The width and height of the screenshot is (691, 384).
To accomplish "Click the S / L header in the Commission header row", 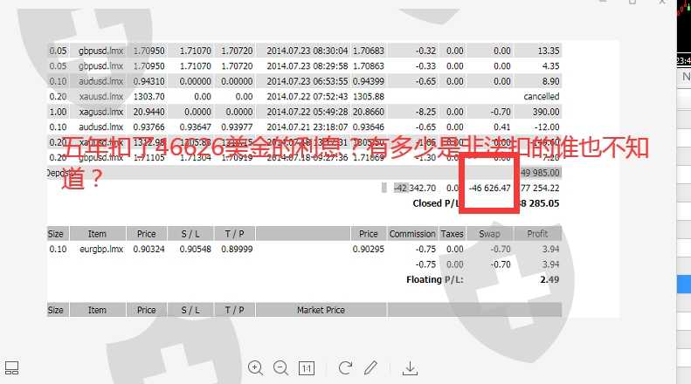I will pos(190,234).
